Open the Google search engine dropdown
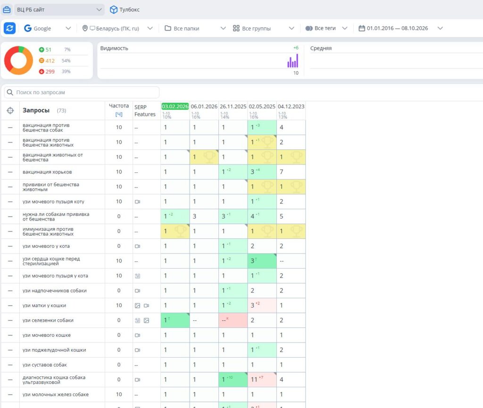 point(48,28)
